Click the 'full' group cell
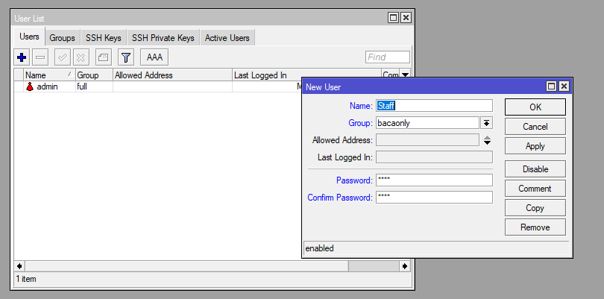604x299 pixels. coord(94,86)
